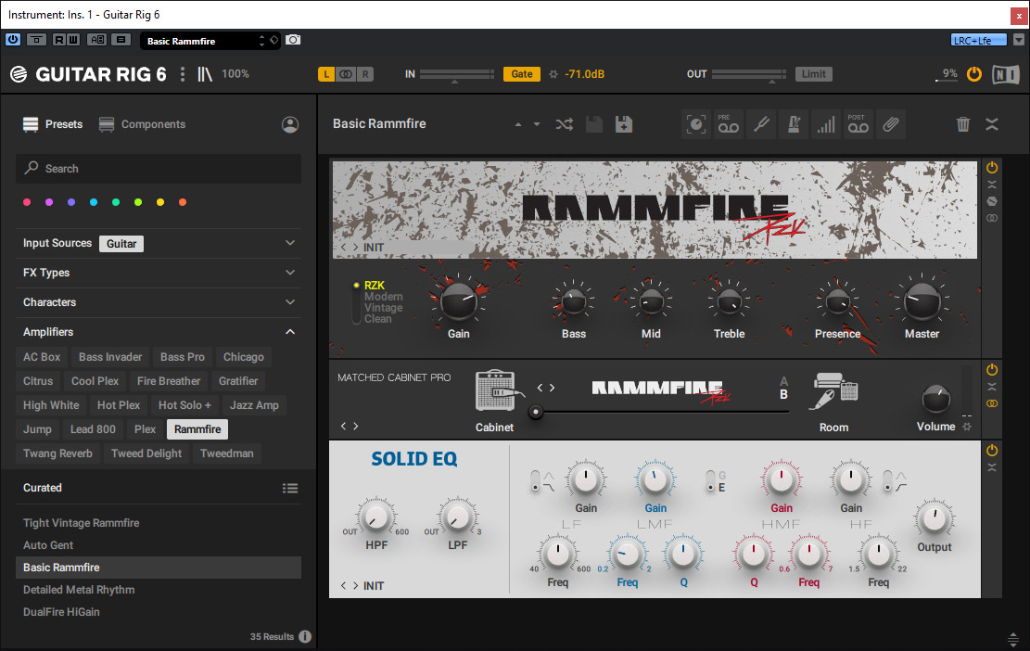
Task: Open the tuner tool
Action: click(x=760, y=124)
